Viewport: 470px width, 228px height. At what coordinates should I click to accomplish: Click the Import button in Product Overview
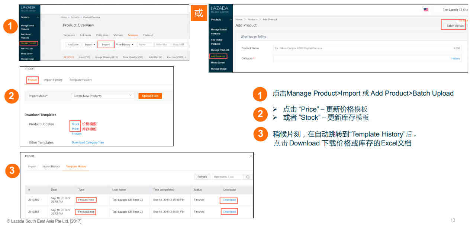point(106,45)
